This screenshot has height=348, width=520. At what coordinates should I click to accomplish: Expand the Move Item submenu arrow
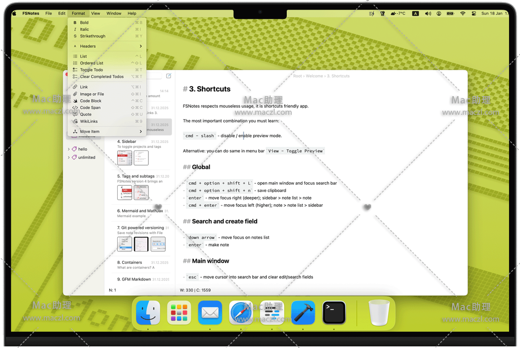[x=141, y=131]
